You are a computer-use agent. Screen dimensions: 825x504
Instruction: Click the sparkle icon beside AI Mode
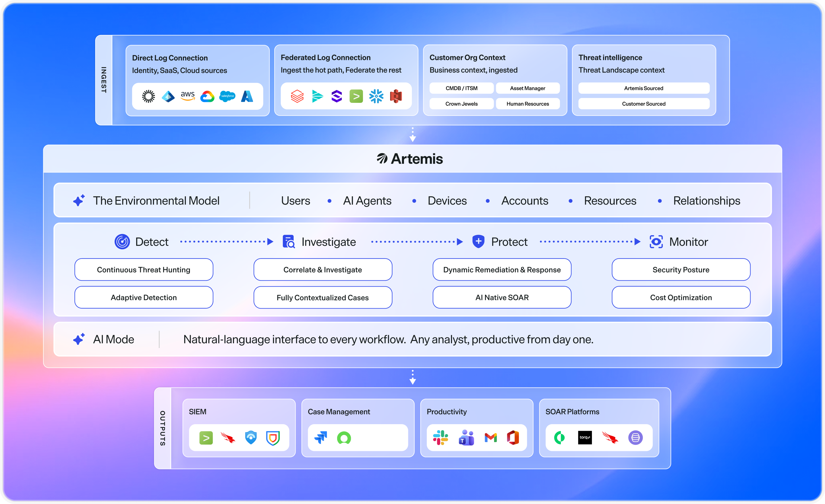(x=79, y=339)
